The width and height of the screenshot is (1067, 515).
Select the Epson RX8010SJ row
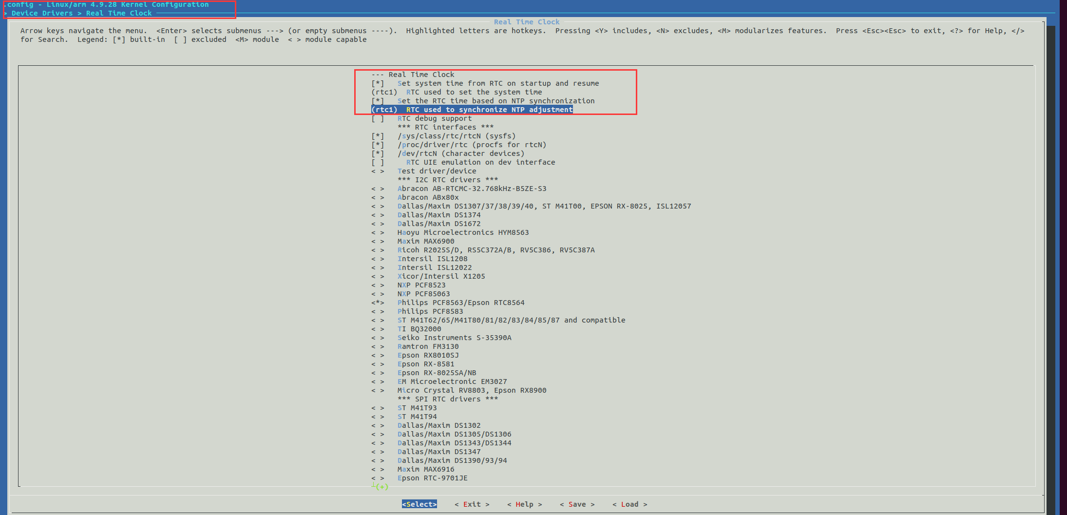pyautogui.click(x=415, y=355)
